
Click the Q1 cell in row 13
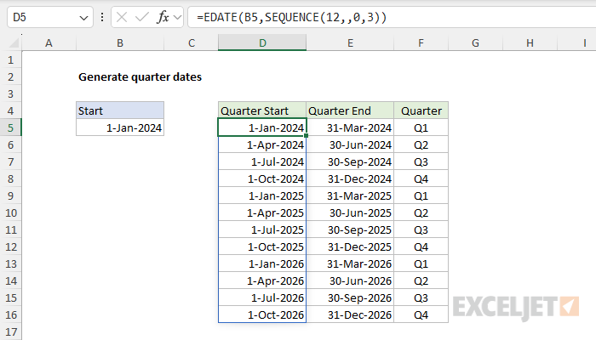pos(421,263)
